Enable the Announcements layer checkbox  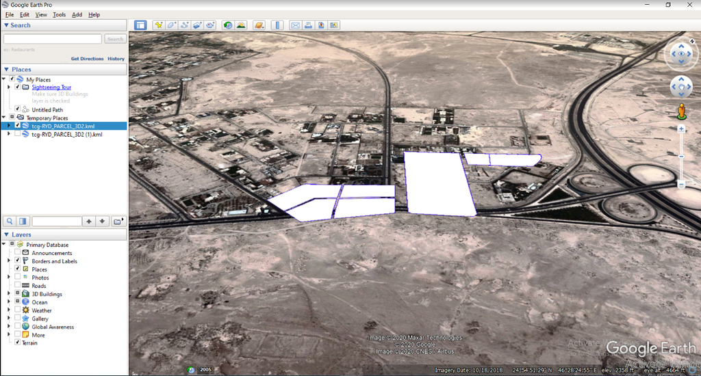click(x=17, y=253)
